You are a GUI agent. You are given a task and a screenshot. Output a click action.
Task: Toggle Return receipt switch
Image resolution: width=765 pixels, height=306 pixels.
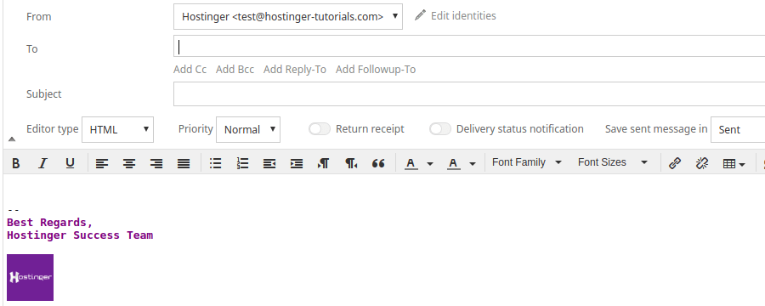tap(320, 129)
